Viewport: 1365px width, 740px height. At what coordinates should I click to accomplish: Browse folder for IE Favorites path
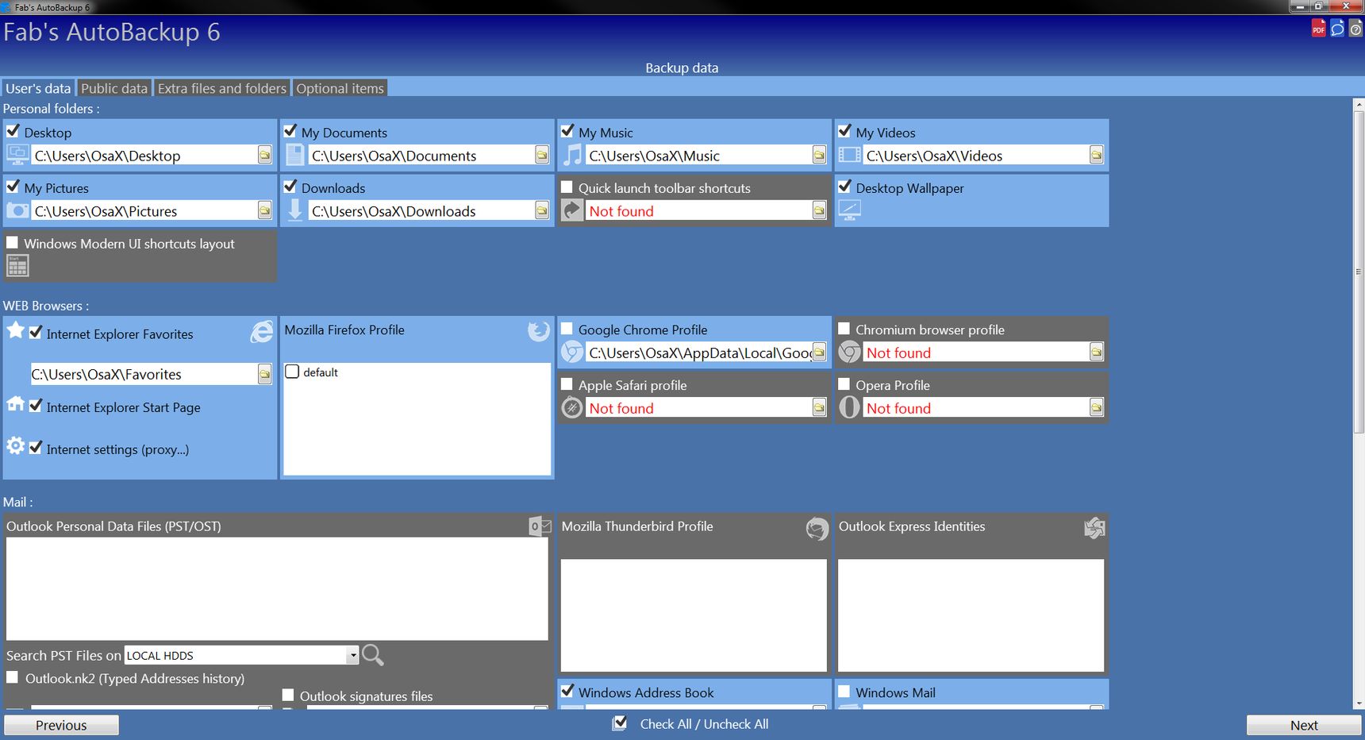265,374
